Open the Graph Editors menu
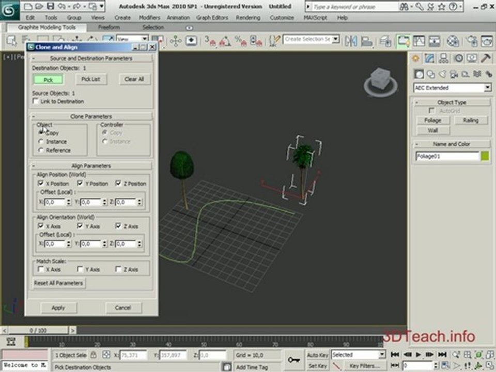Image resolution: width=496 pixels, height=372 pixels. coord(212,18)
